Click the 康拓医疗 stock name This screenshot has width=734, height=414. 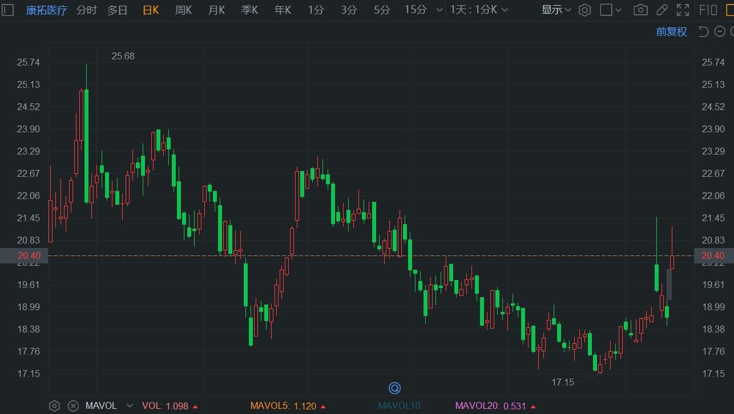click(47, 10)
